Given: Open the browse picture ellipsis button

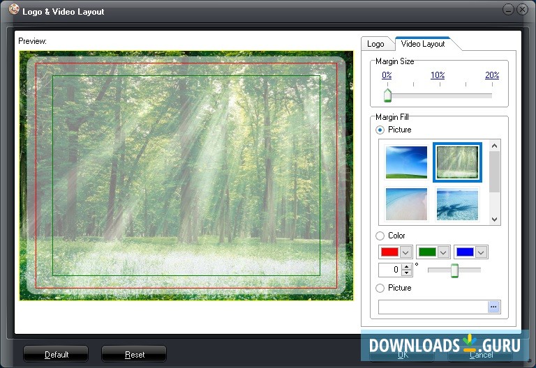Looking at the screenshot, I should pos(493,307).
